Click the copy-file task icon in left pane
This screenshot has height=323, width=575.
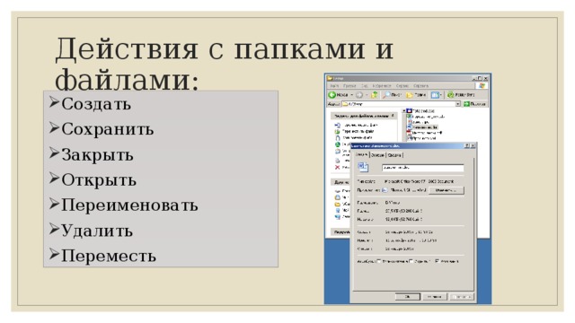[x=338, y=137]
